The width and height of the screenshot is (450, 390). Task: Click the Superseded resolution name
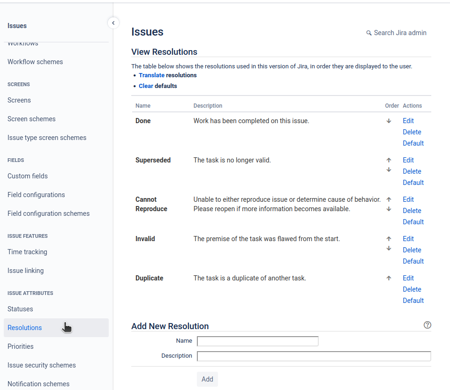[153, 160]
